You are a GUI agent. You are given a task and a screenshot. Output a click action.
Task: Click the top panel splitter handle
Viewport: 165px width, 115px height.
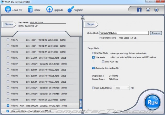tap(82, 19)
